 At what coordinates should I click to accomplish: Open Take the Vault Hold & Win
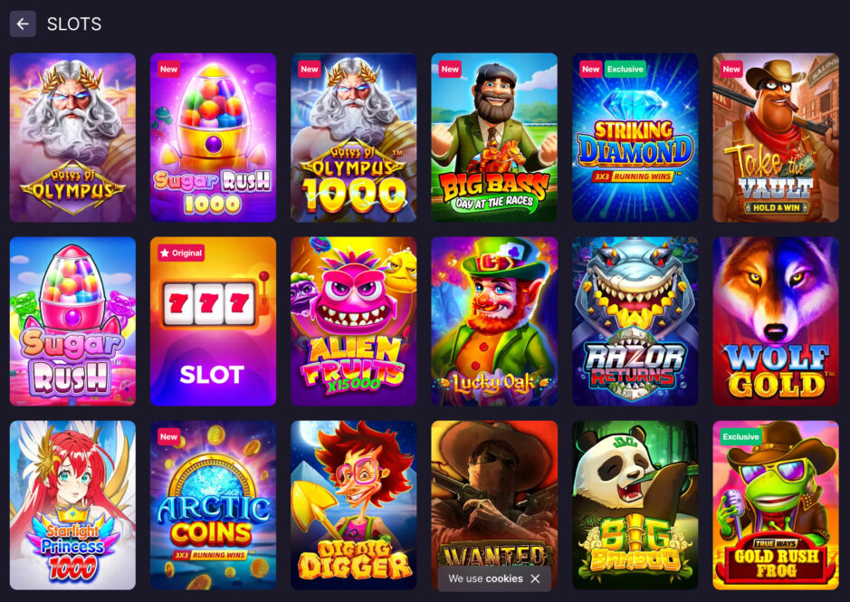pyautogui.click(x=775, y=138)
